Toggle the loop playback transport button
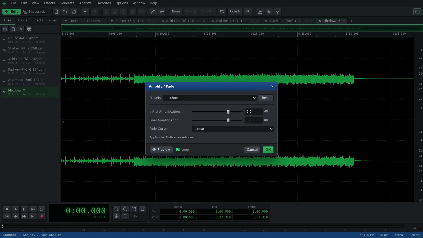This screenshot has width=423, height=238. click(x=42, y=209)
